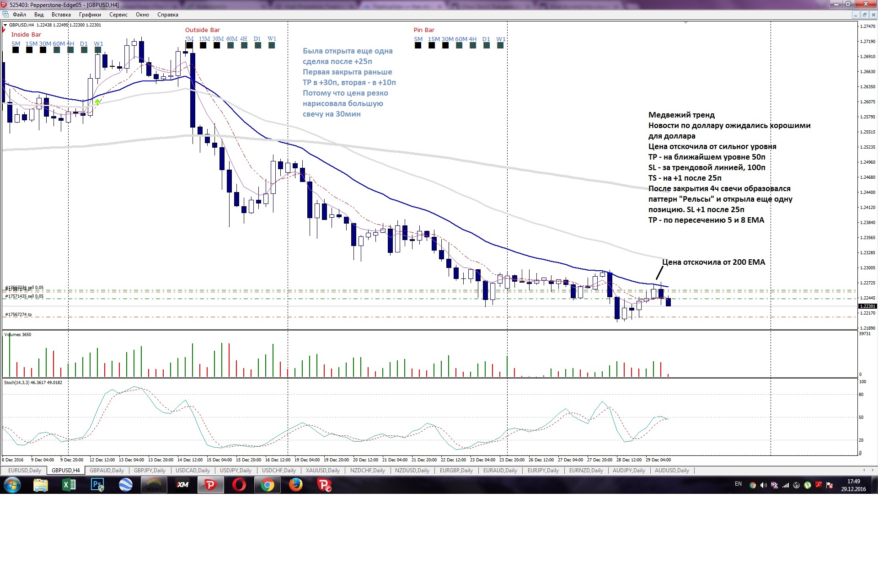Open the NZDCHF,Daily chart tab
The image size is (878, 583).
pyautogui.click(x=367, y=471)
